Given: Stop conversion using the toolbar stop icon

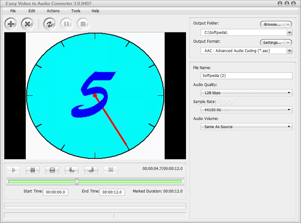Looking at the screenshot, I should click(83, 24).
